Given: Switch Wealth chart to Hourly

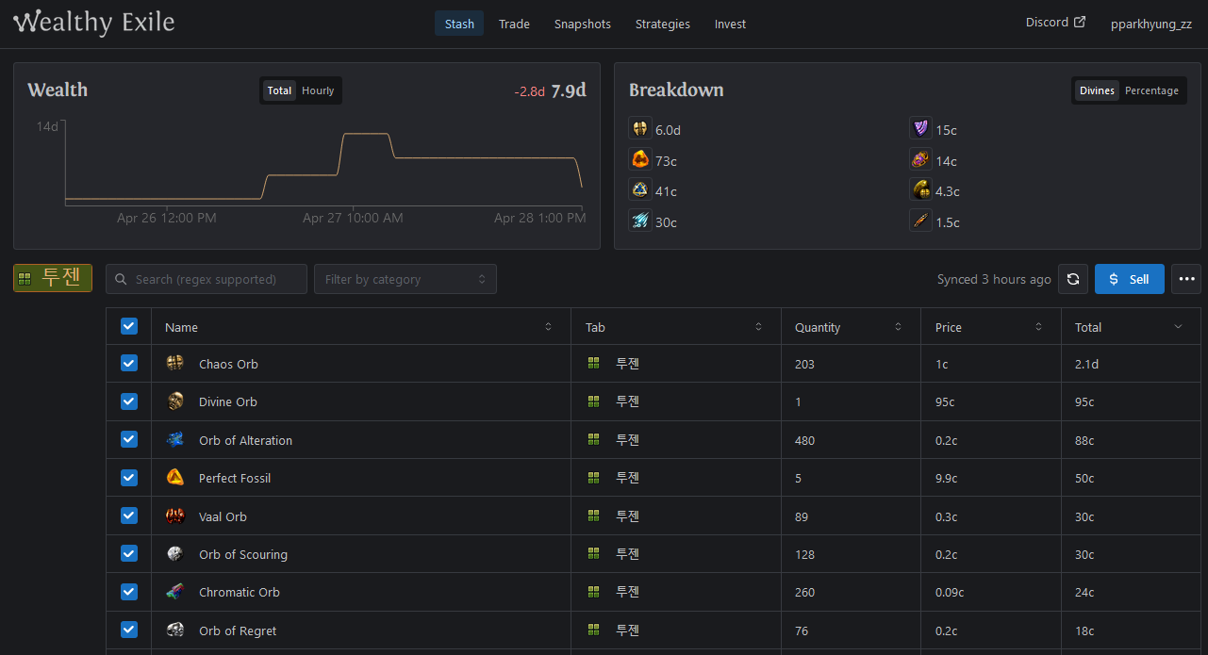Looking at the screenshot, I should 318,90.
